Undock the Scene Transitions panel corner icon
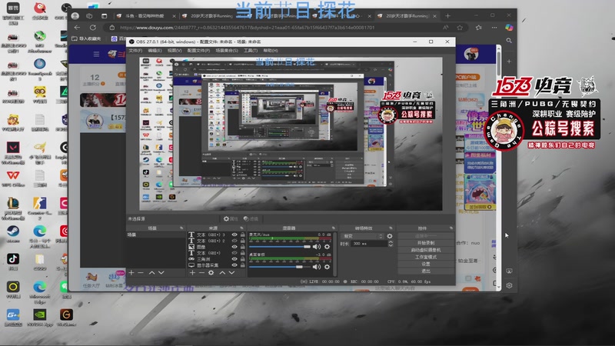Viewport: 615px width, 346px height. 391,228
